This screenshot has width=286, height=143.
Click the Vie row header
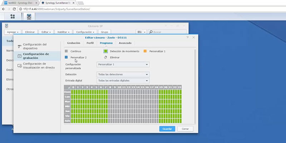(x=67, y=116)
